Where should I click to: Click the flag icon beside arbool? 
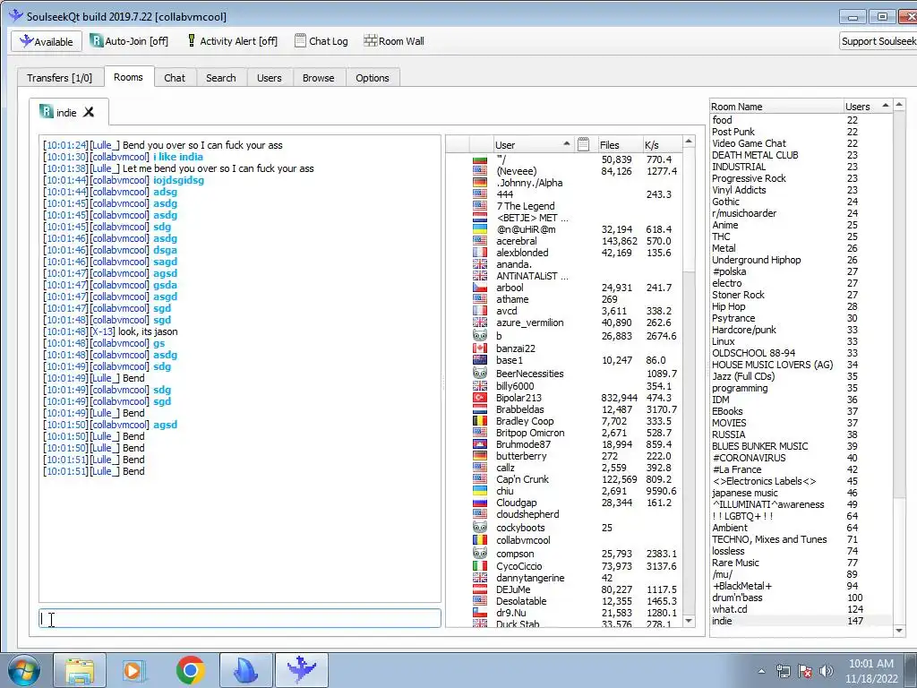(x=480, y=288)
